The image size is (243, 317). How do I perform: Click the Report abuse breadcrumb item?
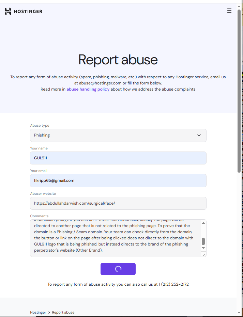[x=63, y=312]
